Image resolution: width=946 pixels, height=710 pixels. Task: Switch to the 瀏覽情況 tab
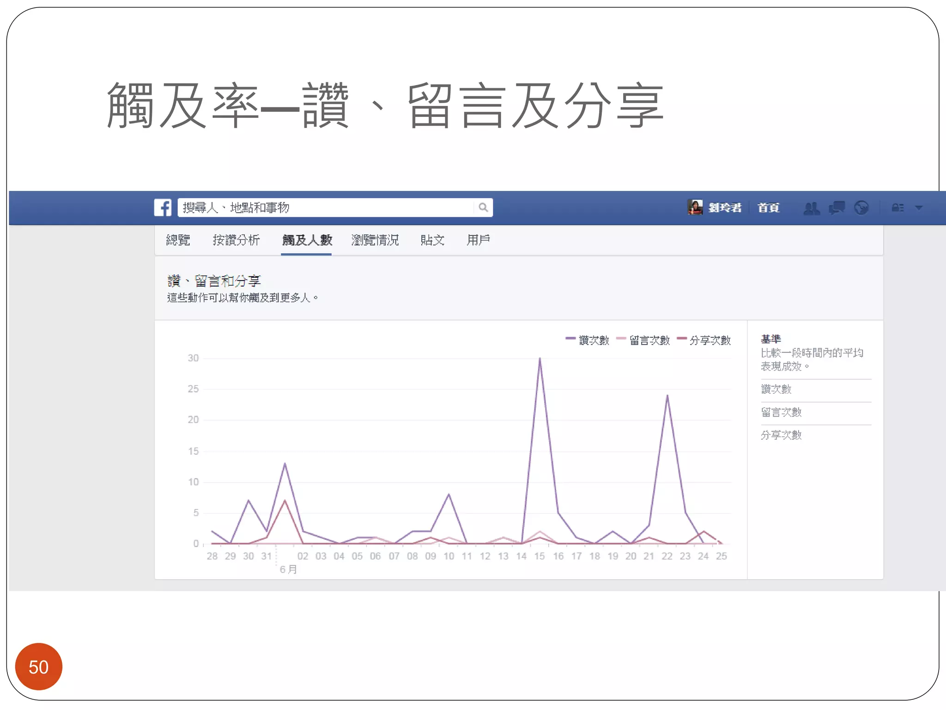coord(375,240)
